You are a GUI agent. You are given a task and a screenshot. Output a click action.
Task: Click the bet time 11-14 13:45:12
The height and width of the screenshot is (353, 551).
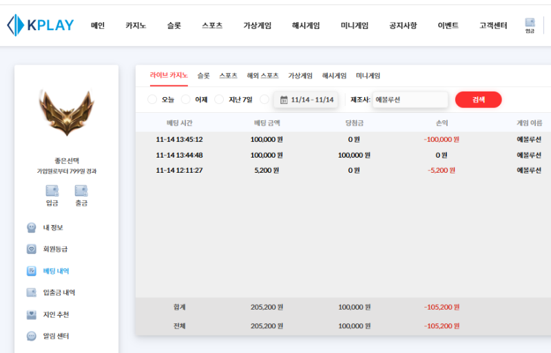pyautogui.click(x=179, y=140)
